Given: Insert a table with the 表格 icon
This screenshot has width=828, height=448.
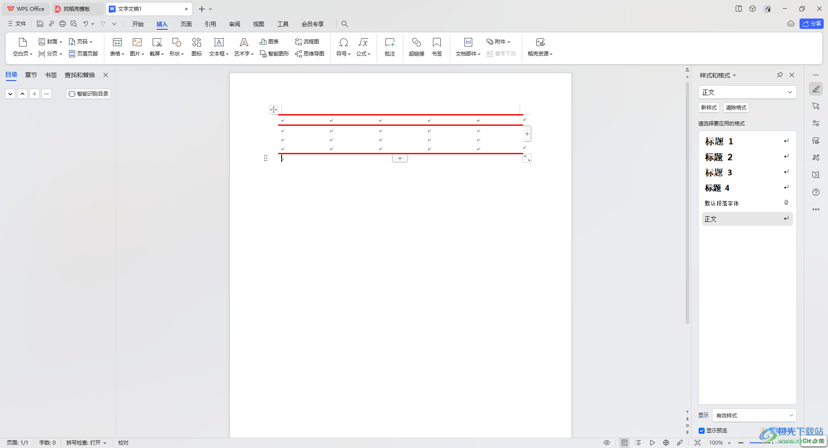Looking at the screenshot, I should click(117, 42).
